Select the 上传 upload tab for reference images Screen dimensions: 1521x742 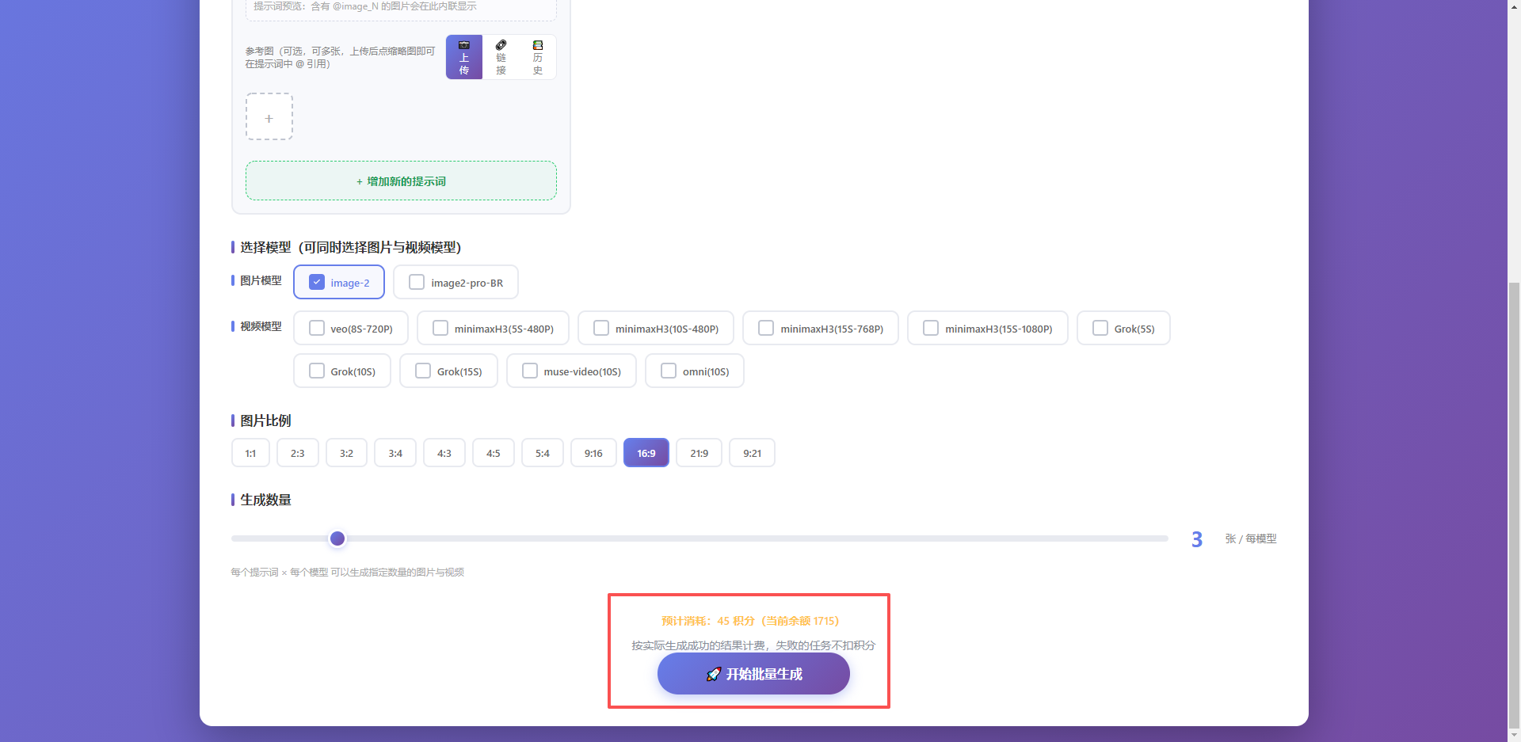click(x=464, y=57)
